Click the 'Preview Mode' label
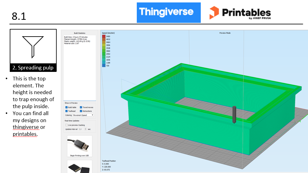The height and width of the screenshot is (173, 308). pyautogui.click(x=225, y=33)
